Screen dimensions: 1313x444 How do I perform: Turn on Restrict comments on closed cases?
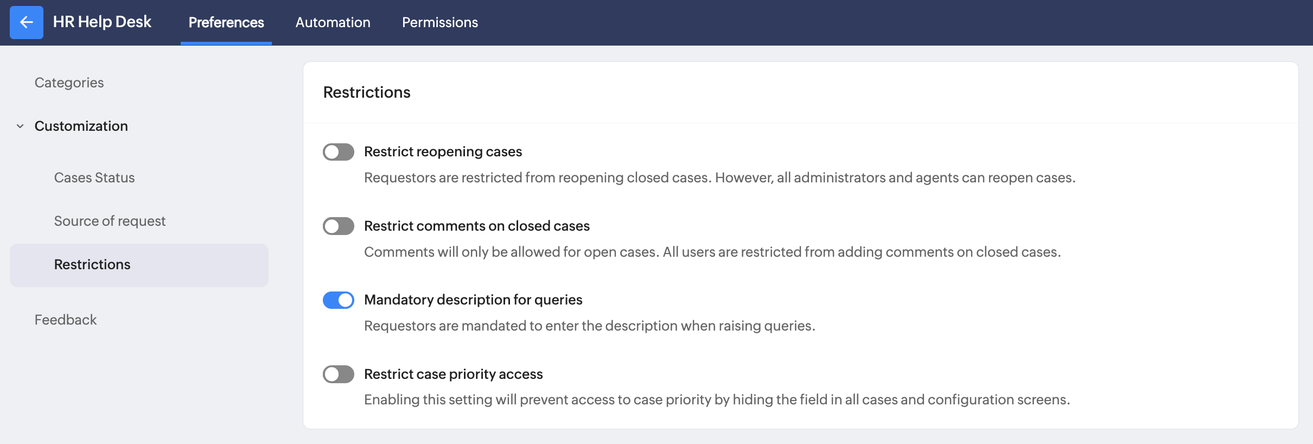[x=338, y=226]
